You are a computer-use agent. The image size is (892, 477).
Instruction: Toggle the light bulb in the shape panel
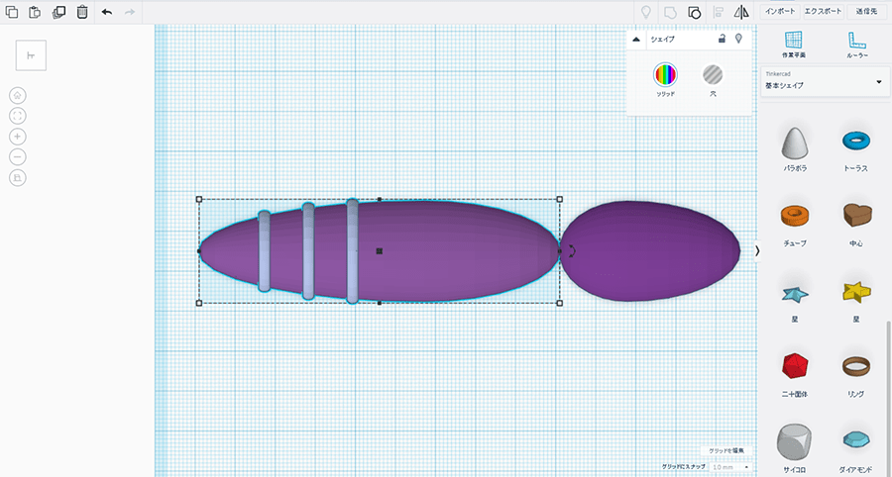[738, 39]
